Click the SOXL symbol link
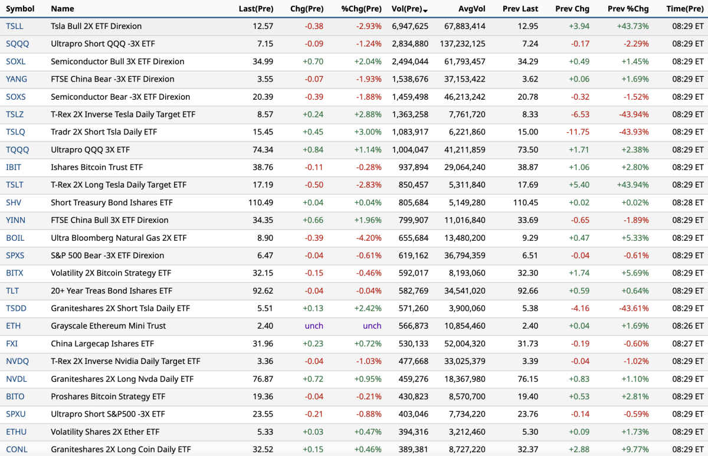Screen dimensions: 708x456 [16, 61]
